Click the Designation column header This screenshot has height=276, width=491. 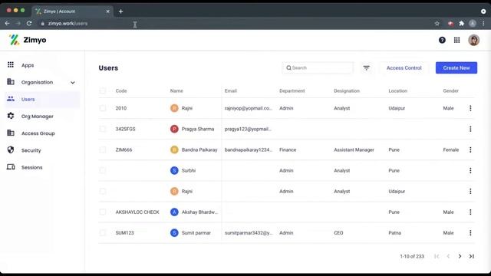(x=347, y=90)
